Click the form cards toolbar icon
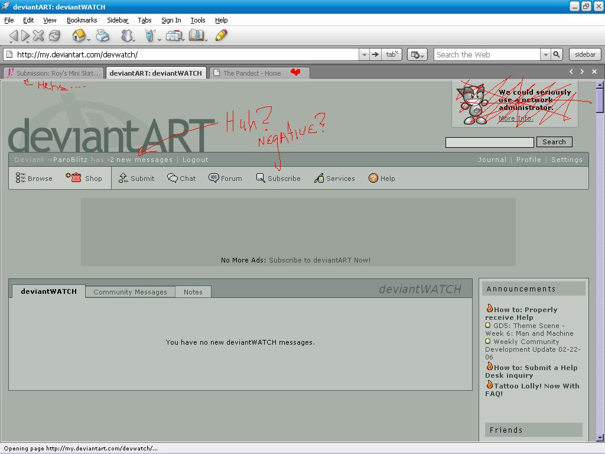 (x=174, y=36)
